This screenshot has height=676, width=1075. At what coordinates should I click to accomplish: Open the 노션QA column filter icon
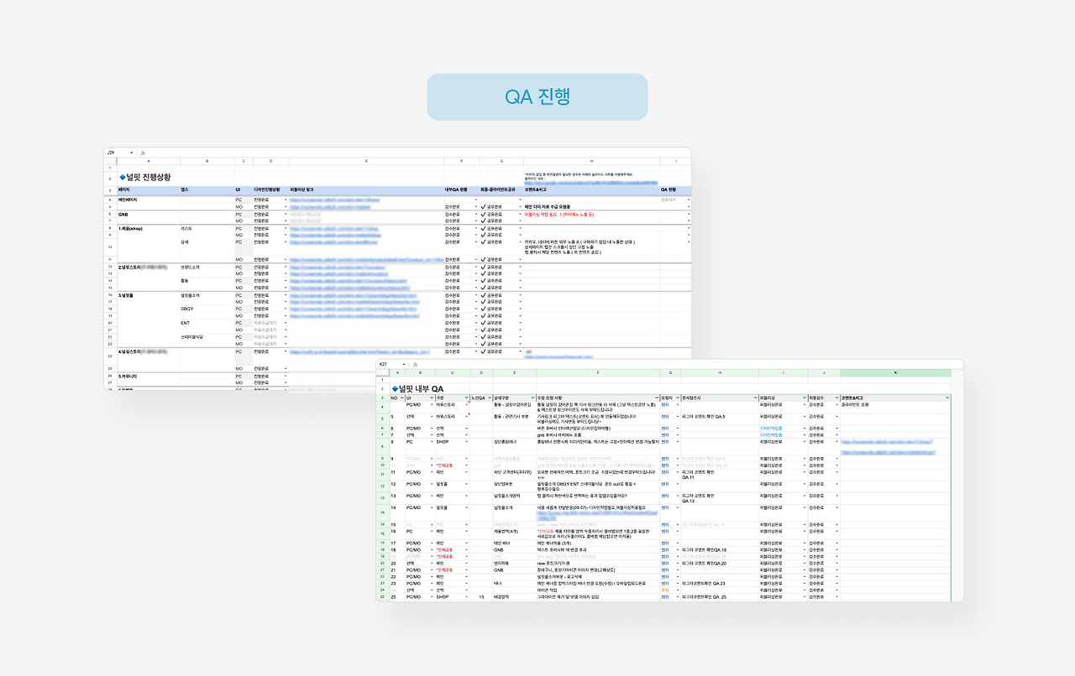coord(489,398)
